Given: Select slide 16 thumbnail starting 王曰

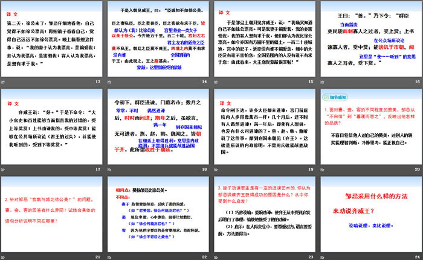Looking at the screenshot, I should click(x=371, y=39).
